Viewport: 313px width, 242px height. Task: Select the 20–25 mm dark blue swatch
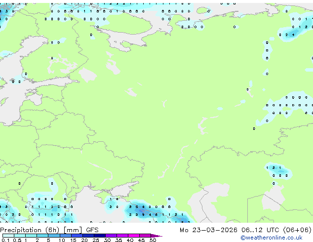pyautogui.click(x=88, y=236)
